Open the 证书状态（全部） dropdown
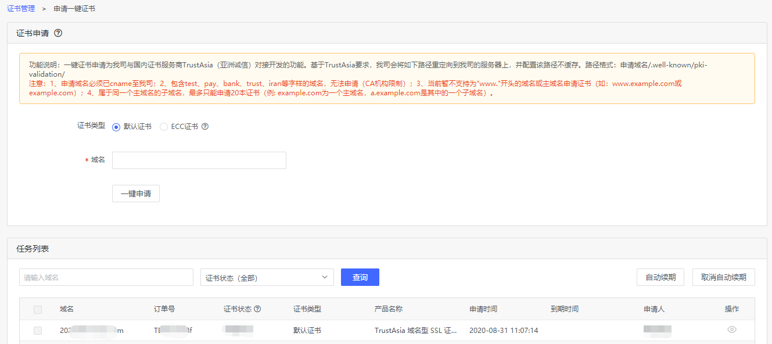 tap(267, 278)
